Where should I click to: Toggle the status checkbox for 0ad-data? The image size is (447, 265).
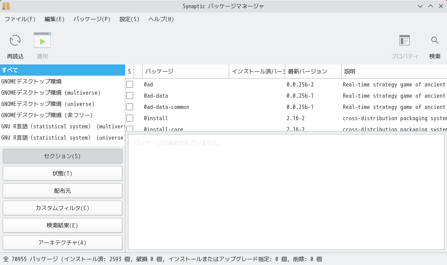click(130, 96)
